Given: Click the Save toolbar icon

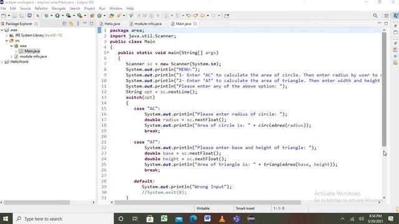Looking at the screenshot, I should 15,16.
